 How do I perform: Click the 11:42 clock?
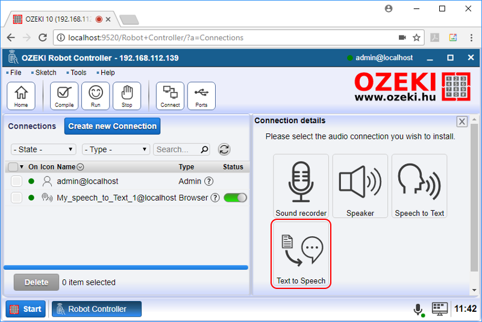pyautogui.click(x=465, y=309)
